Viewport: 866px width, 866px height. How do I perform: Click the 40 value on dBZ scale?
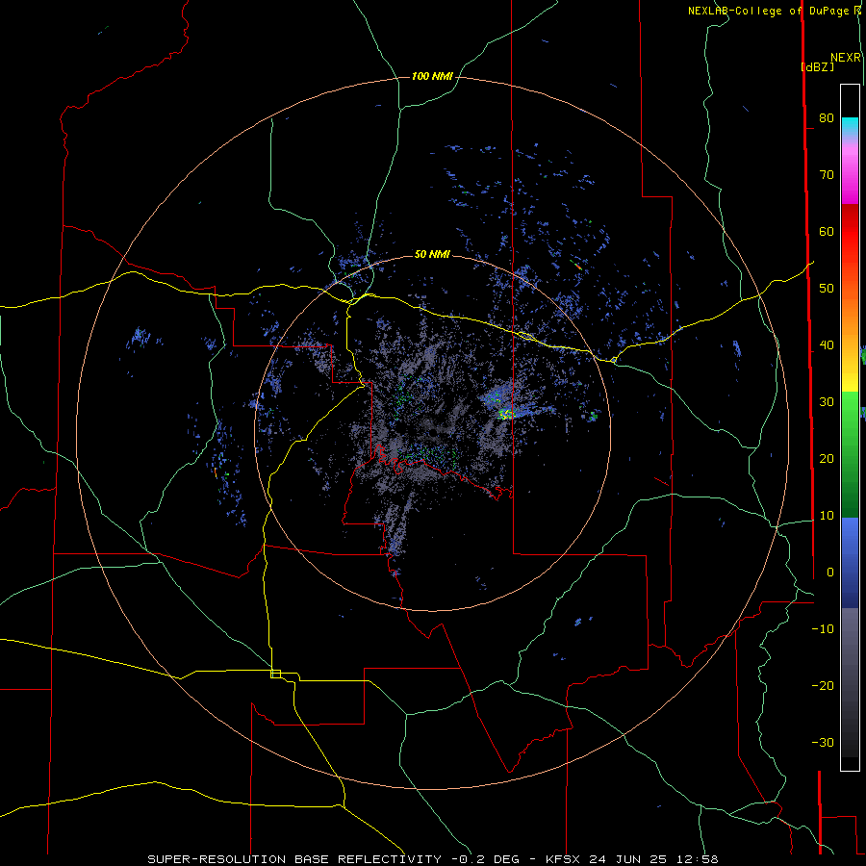tap(827, 345)
